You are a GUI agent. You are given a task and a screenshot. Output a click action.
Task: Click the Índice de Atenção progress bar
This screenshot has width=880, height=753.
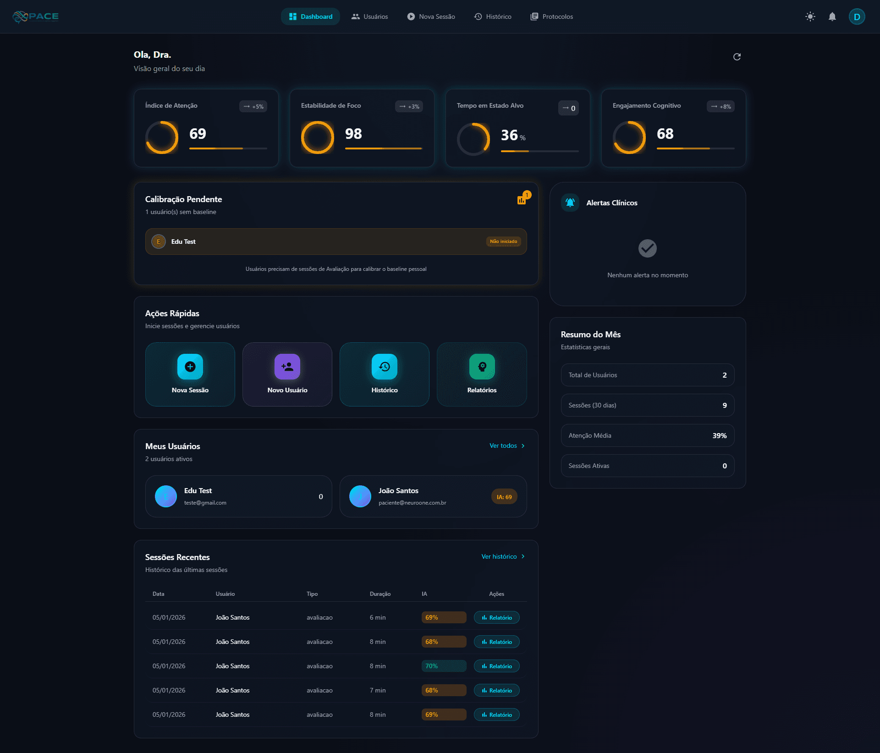click(228, 148)
